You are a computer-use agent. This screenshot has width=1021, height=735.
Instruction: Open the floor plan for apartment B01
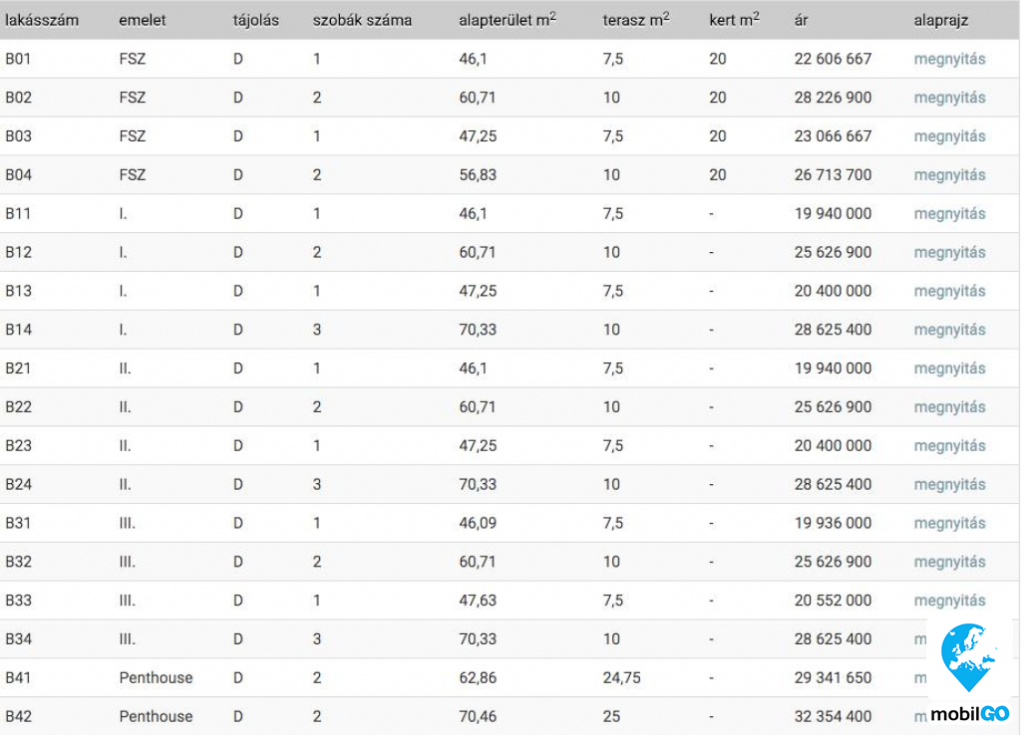pyautogui.click(x=949, y=59)
